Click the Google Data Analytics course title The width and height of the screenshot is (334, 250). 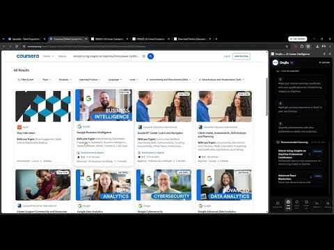pyautogui.click(x=90, y=212)
